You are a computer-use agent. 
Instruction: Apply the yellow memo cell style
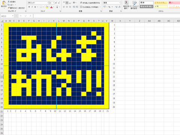coord(161,6)
